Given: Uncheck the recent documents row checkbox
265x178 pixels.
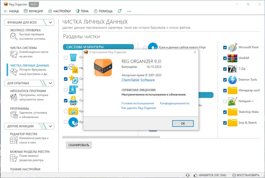Looking at the screenshot, I should point(66,68).
